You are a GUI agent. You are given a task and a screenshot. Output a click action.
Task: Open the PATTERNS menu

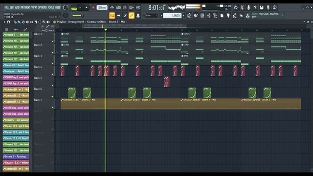[25, 7]
